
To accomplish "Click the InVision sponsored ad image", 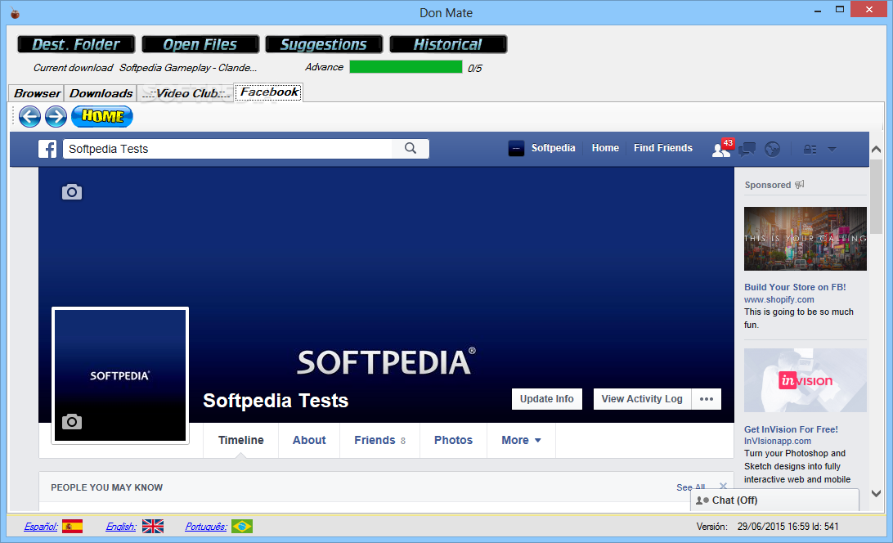I will click(805, 380).
